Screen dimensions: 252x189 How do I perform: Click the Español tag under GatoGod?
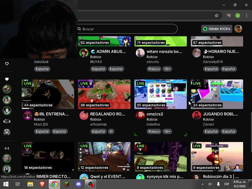42,69
